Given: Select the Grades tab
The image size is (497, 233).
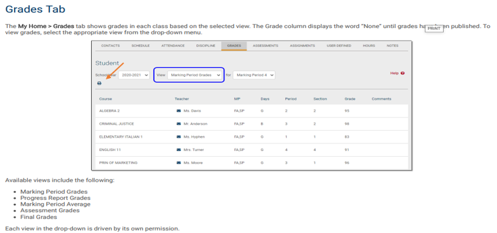Looking at the screenshot, I should coord(234,46).
